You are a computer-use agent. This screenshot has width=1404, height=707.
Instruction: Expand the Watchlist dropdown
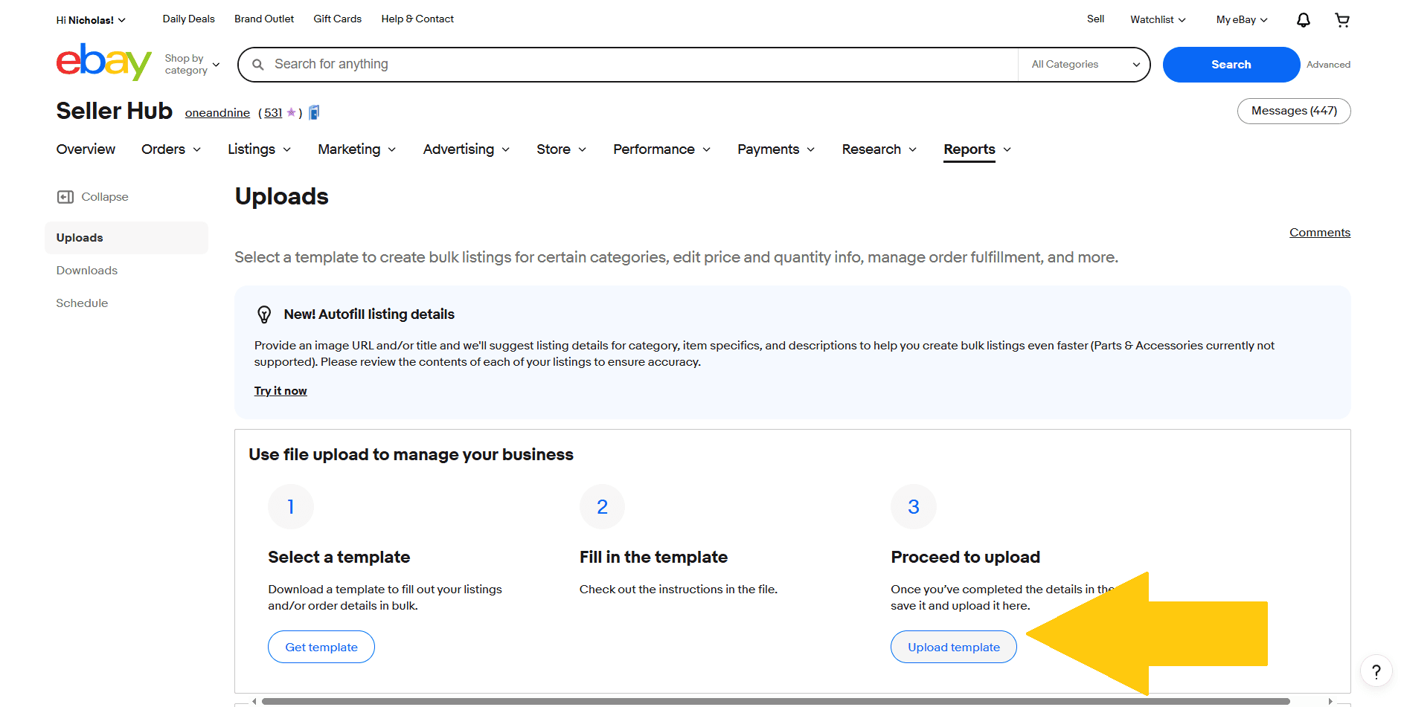[1157, 19]
